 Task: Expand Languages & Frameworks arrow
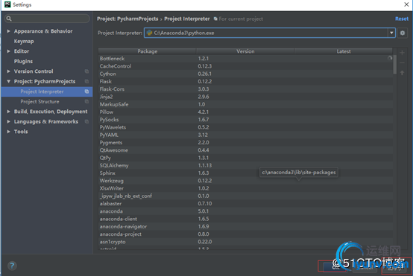[8, 121]
